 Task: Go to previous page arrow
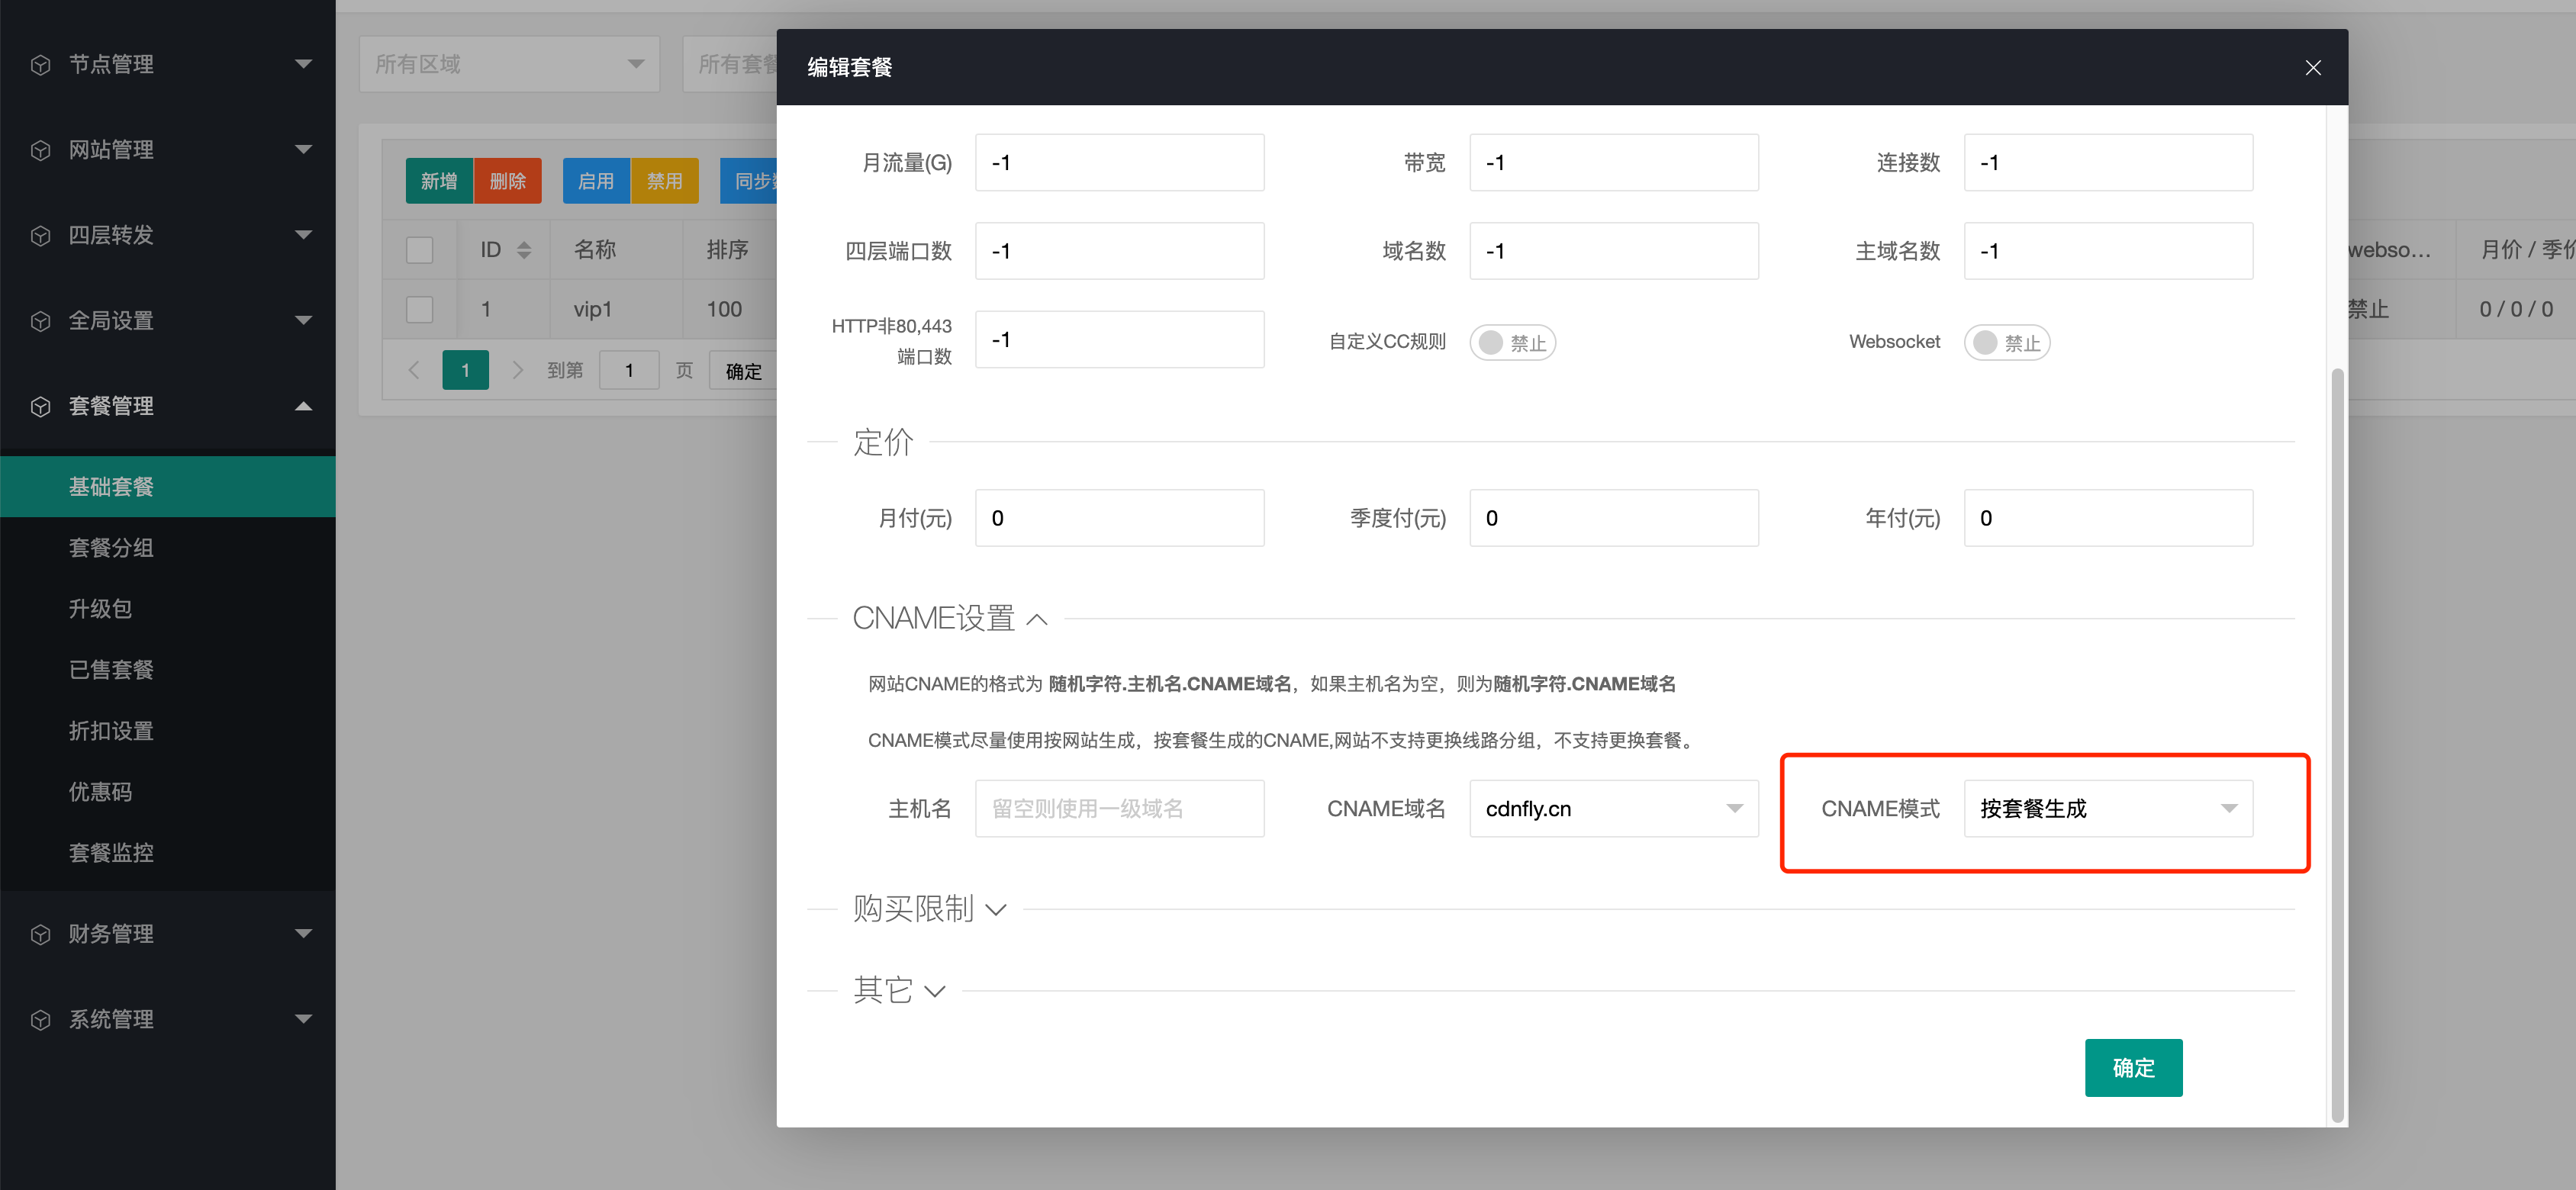tap(414, 370)
